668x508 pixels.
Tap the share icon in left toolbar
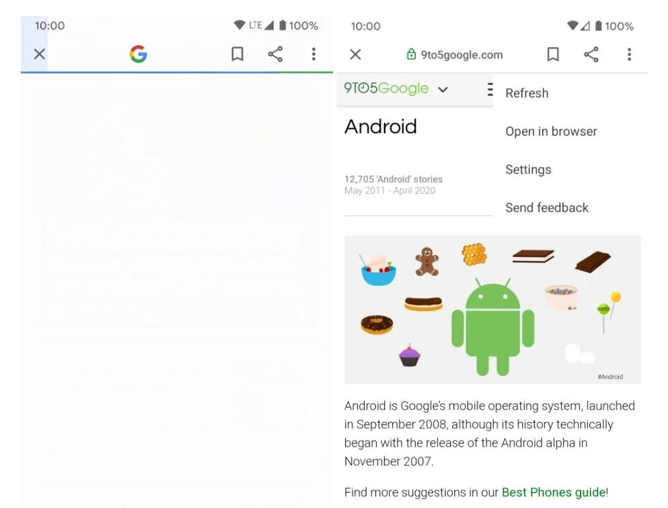275,54
